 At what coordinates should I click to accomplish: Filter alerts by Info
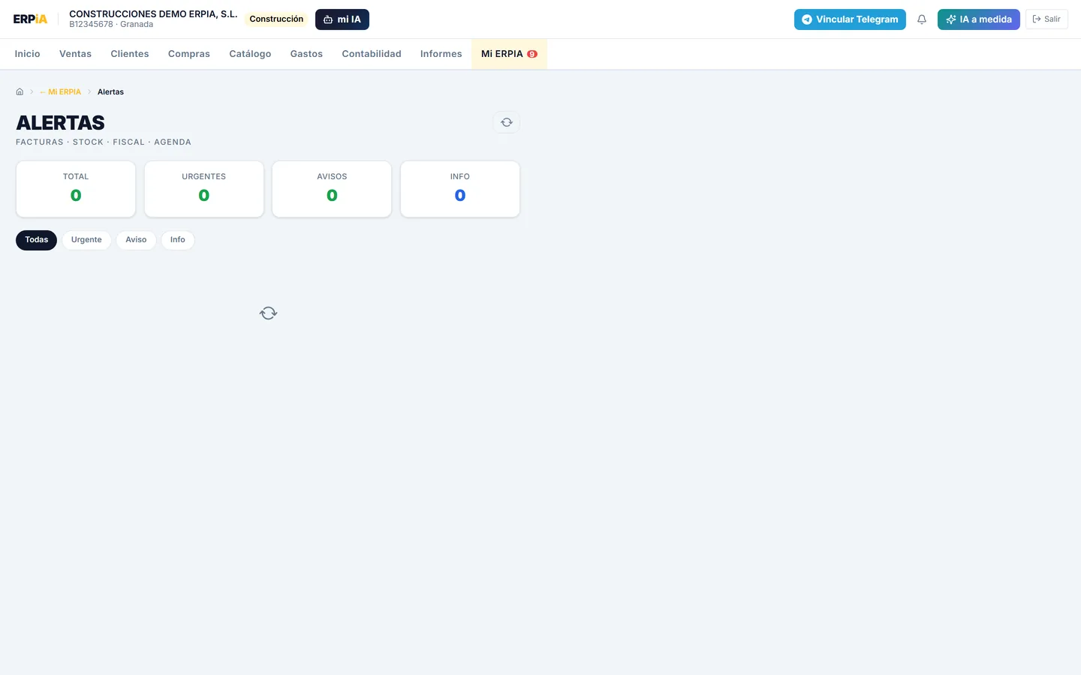[178, 240]
